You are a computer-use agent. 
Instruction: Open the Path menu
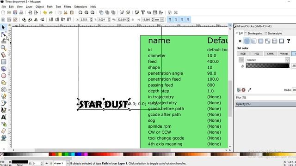[x=49, y=6]
